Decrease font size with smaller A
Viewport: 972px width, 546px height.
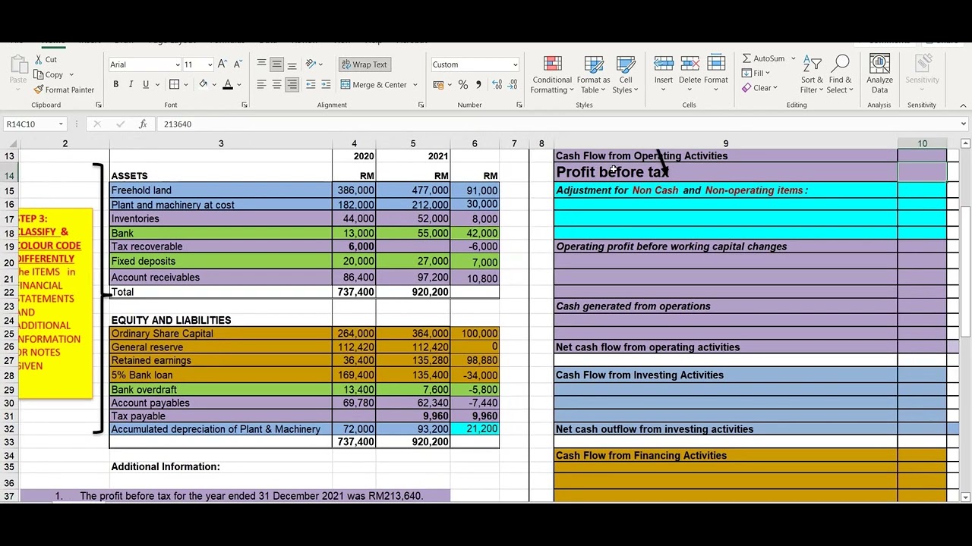pyautogui.click(x=238, y=64)
